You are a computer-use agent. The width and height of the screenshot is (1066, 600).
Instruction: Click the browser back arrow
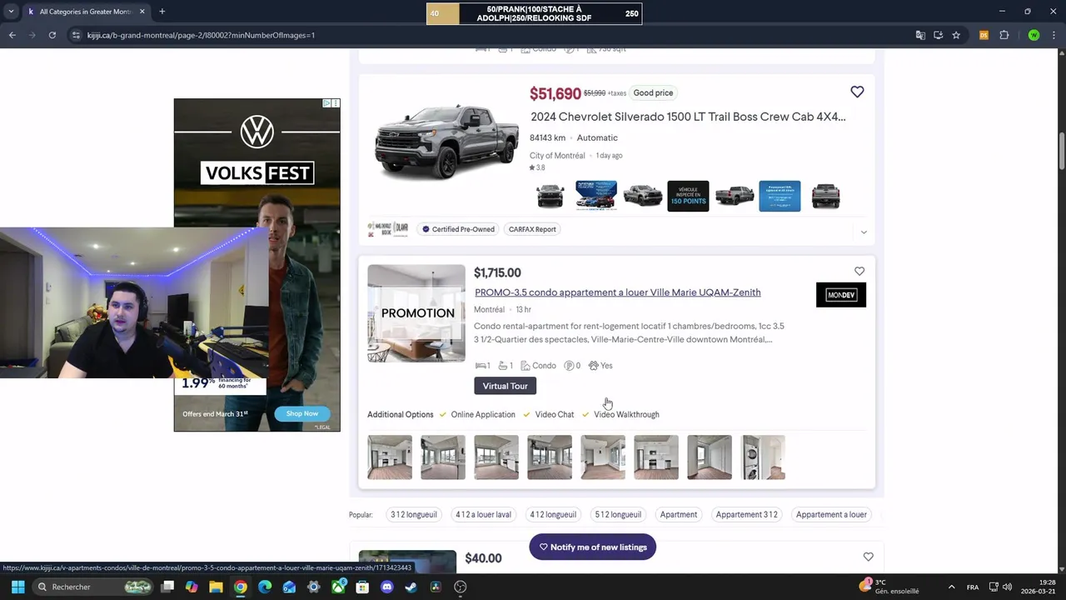12,35
